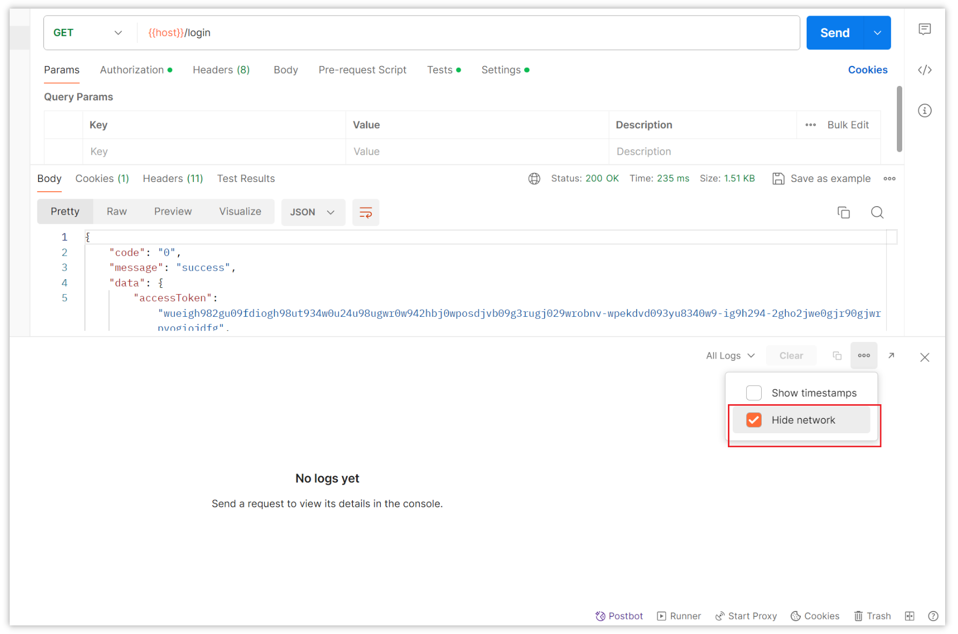958x634 pixels.
Task: Open Trash in status bar
Action: click(x=872, y=616)
